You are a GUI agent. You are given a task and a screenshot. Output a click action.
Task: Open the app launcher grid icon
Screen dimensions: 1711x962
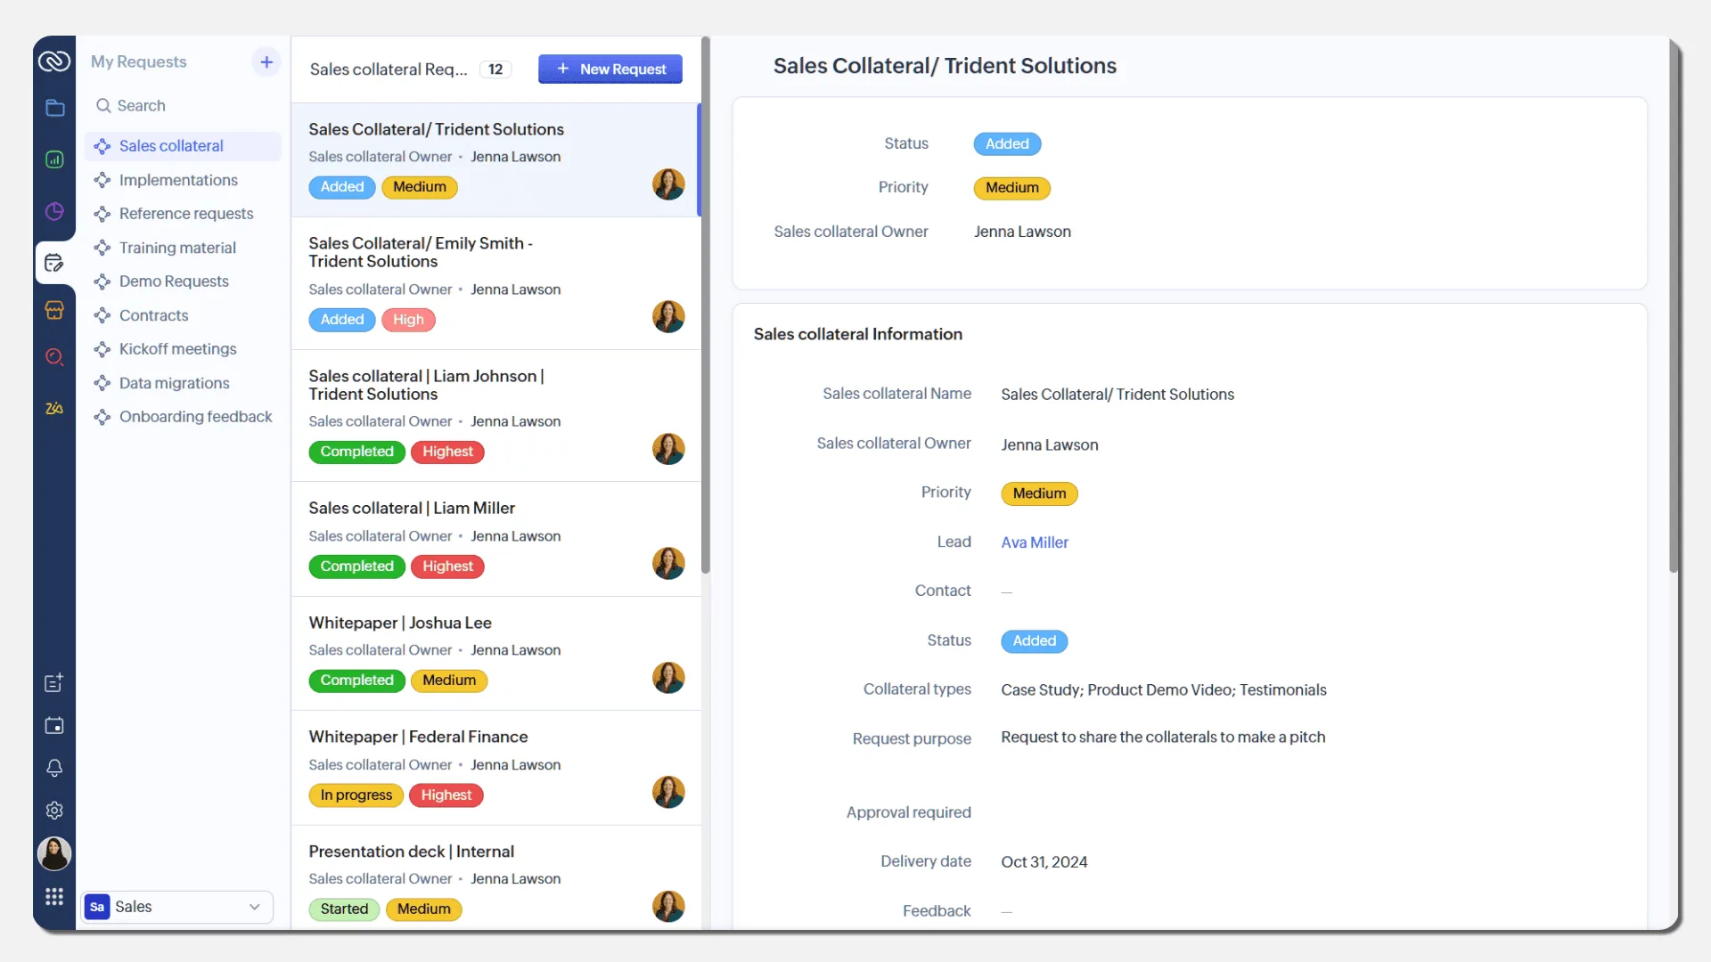coord(54,897)
